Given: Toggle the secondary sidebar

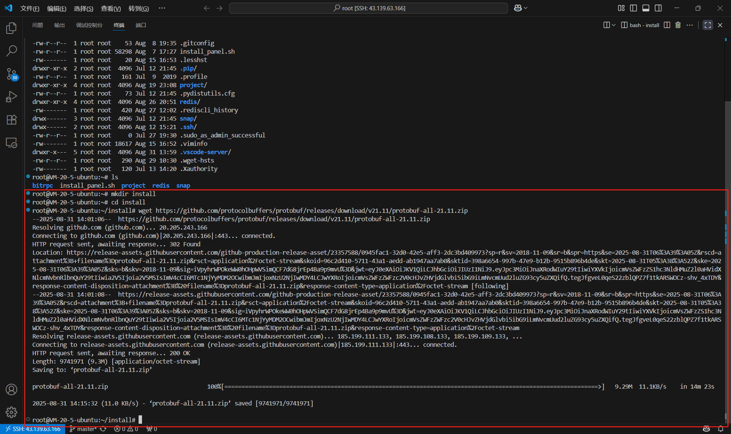Looking at the screenshot, I should [658, 8].
